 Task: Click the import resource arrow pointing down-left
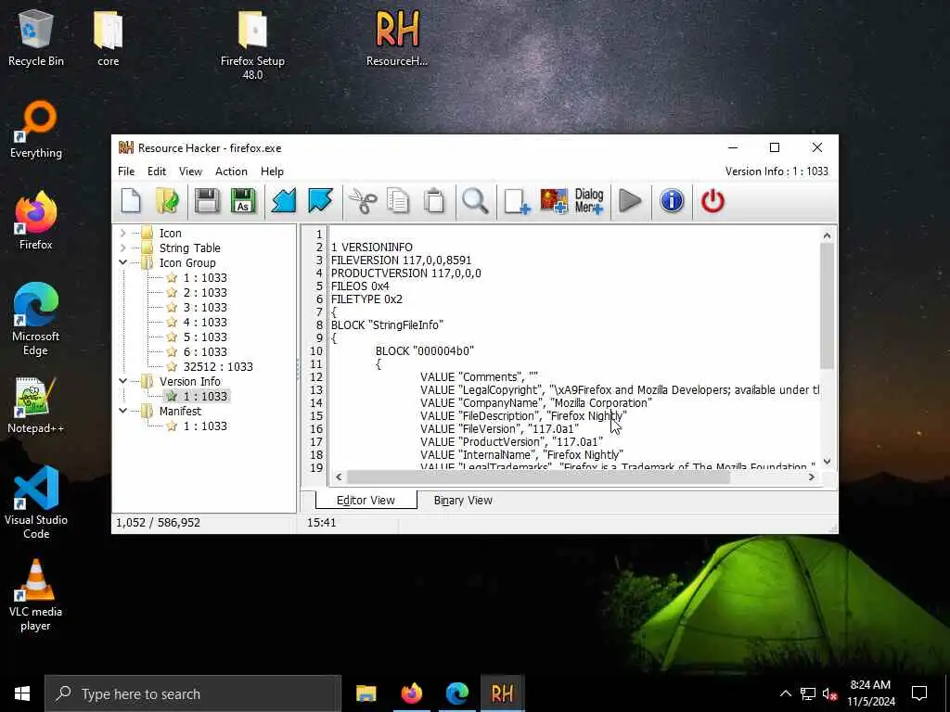pyautogui.click(x=283, y=201)
